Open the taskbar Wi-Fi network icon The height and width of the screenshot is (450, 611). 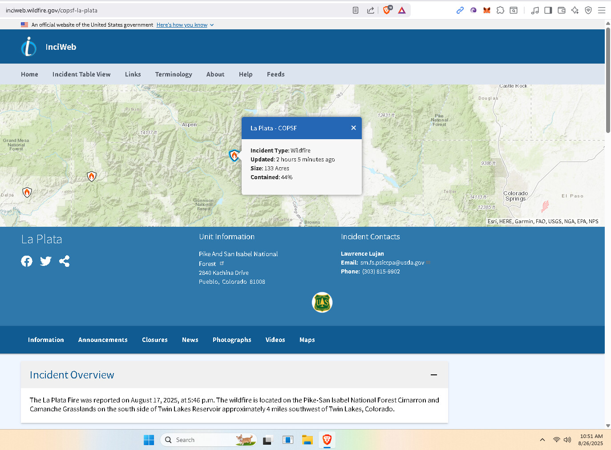(x=556, y=440)
